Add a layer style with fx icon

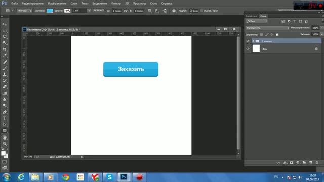(285, 163)
